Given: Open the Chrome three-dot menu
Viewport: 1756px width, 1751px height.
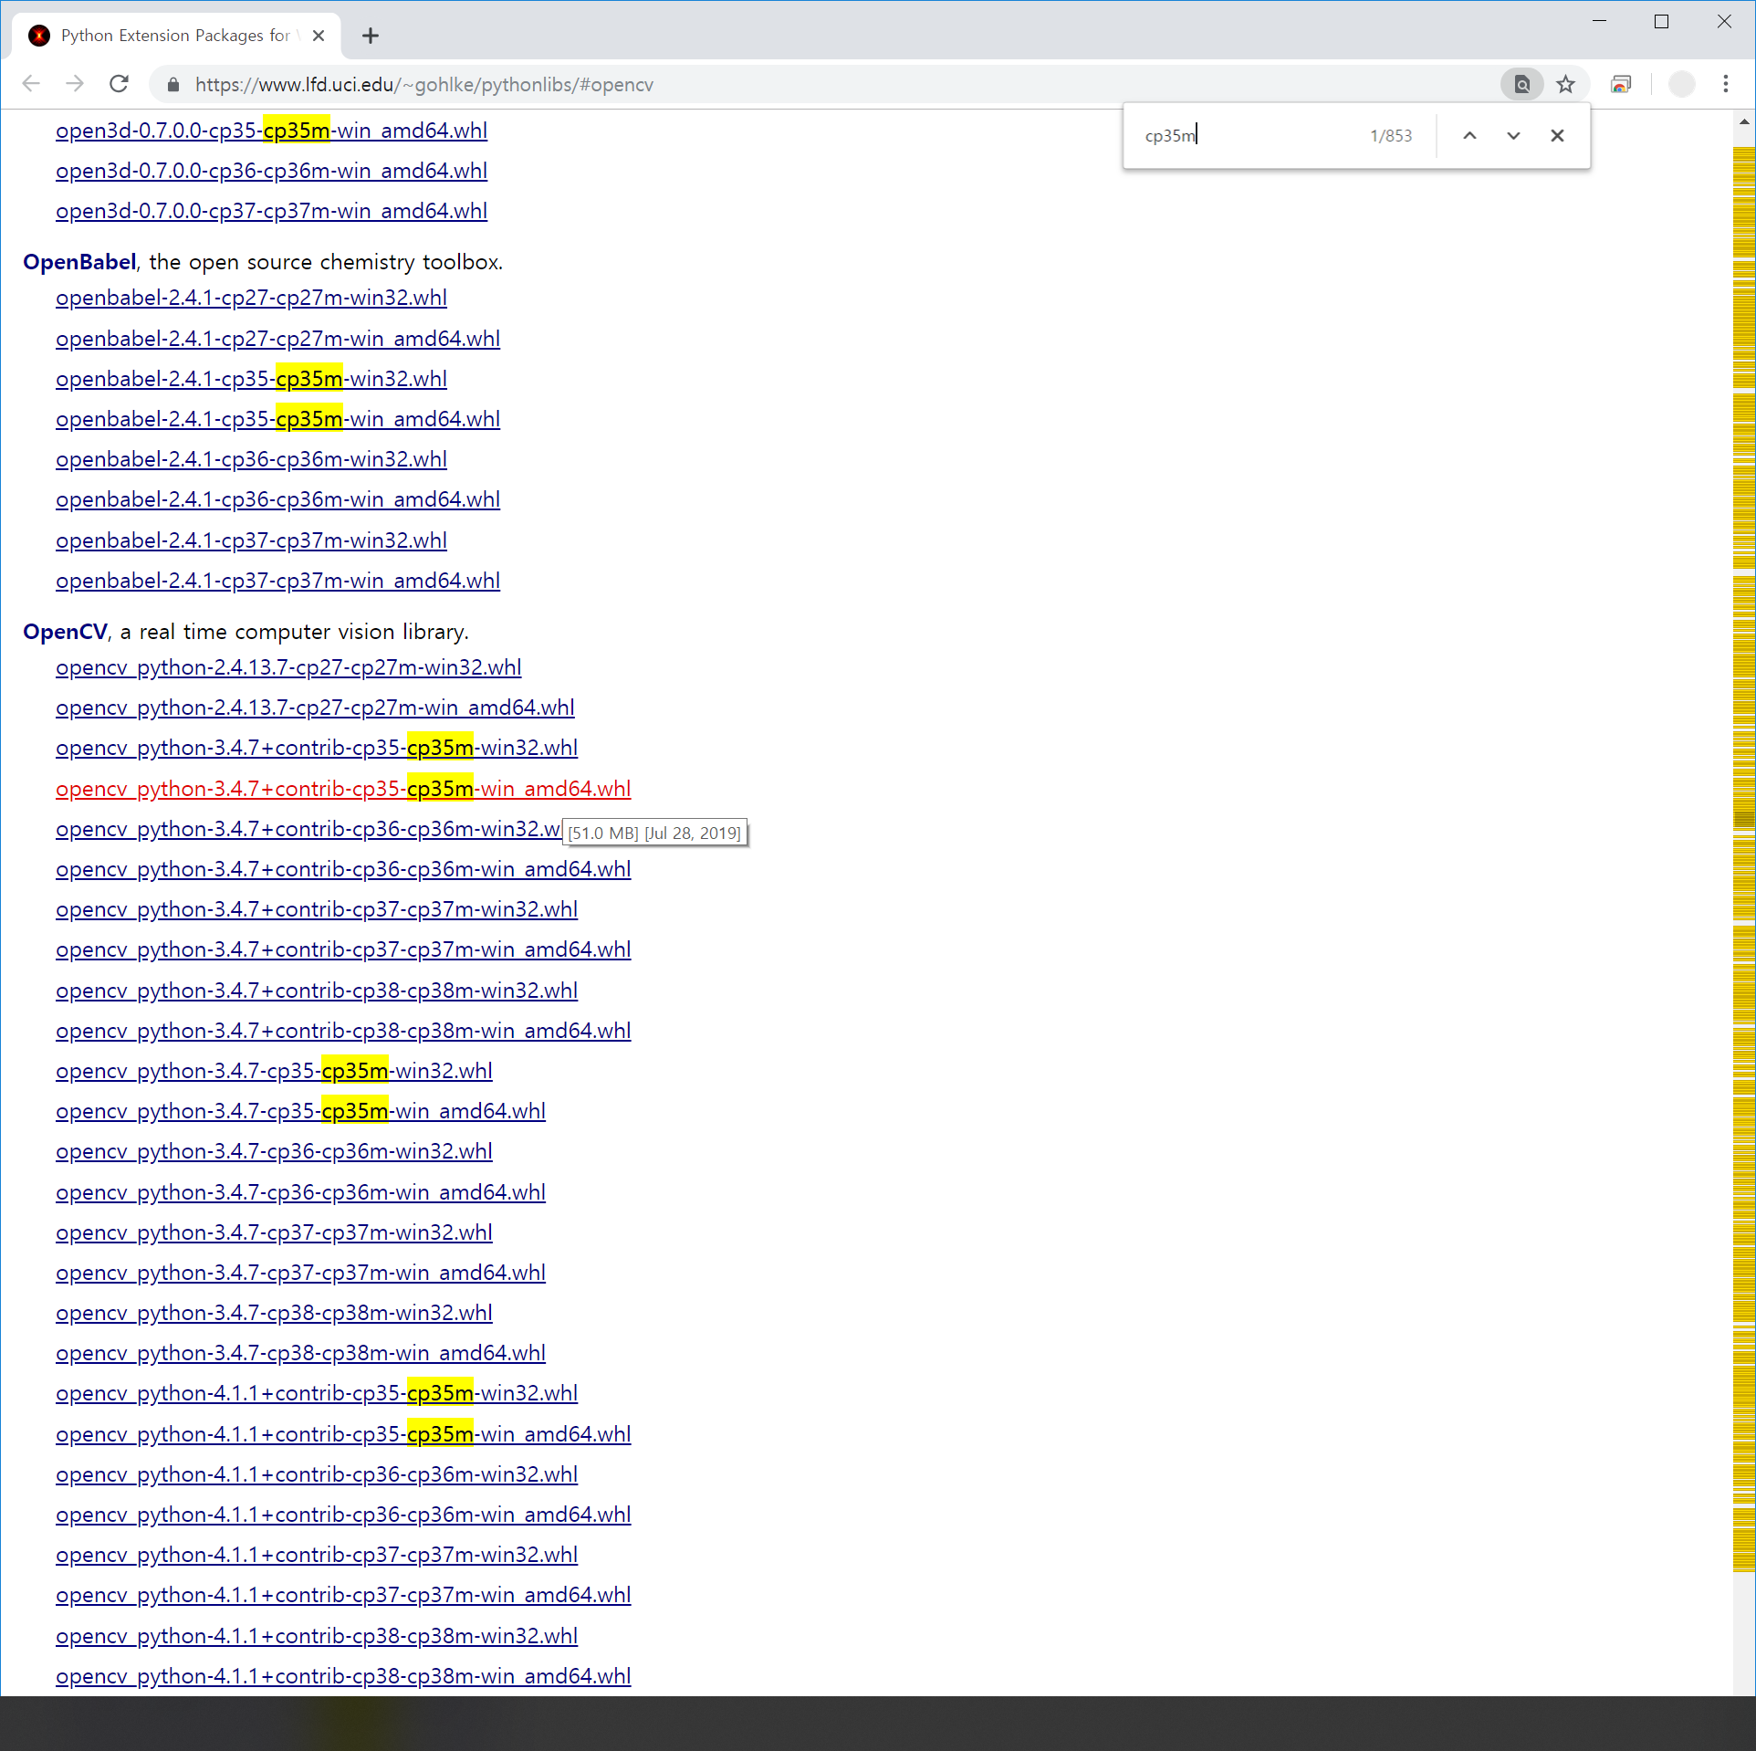Looking at the screenshot, I should pos(1725,84).
